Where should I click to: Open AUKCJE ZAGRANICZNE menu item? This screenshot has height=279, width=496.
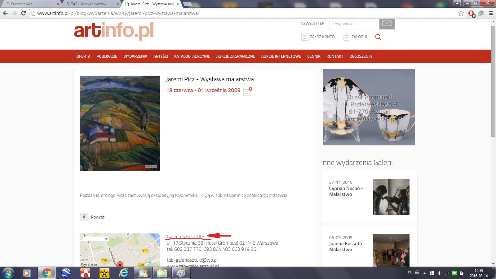(236, 56)
